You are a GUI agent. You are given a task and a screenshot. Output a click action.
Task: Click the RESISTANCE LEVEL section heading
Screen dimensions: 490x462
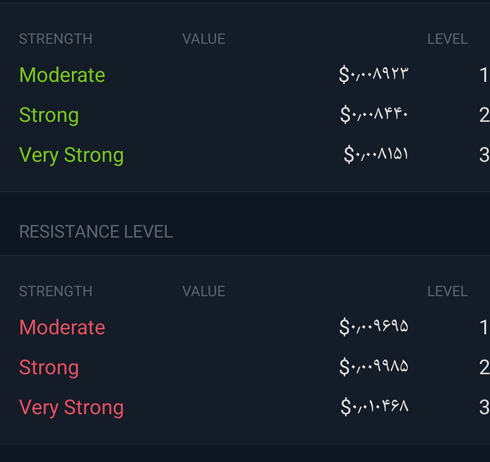(96, 232)
